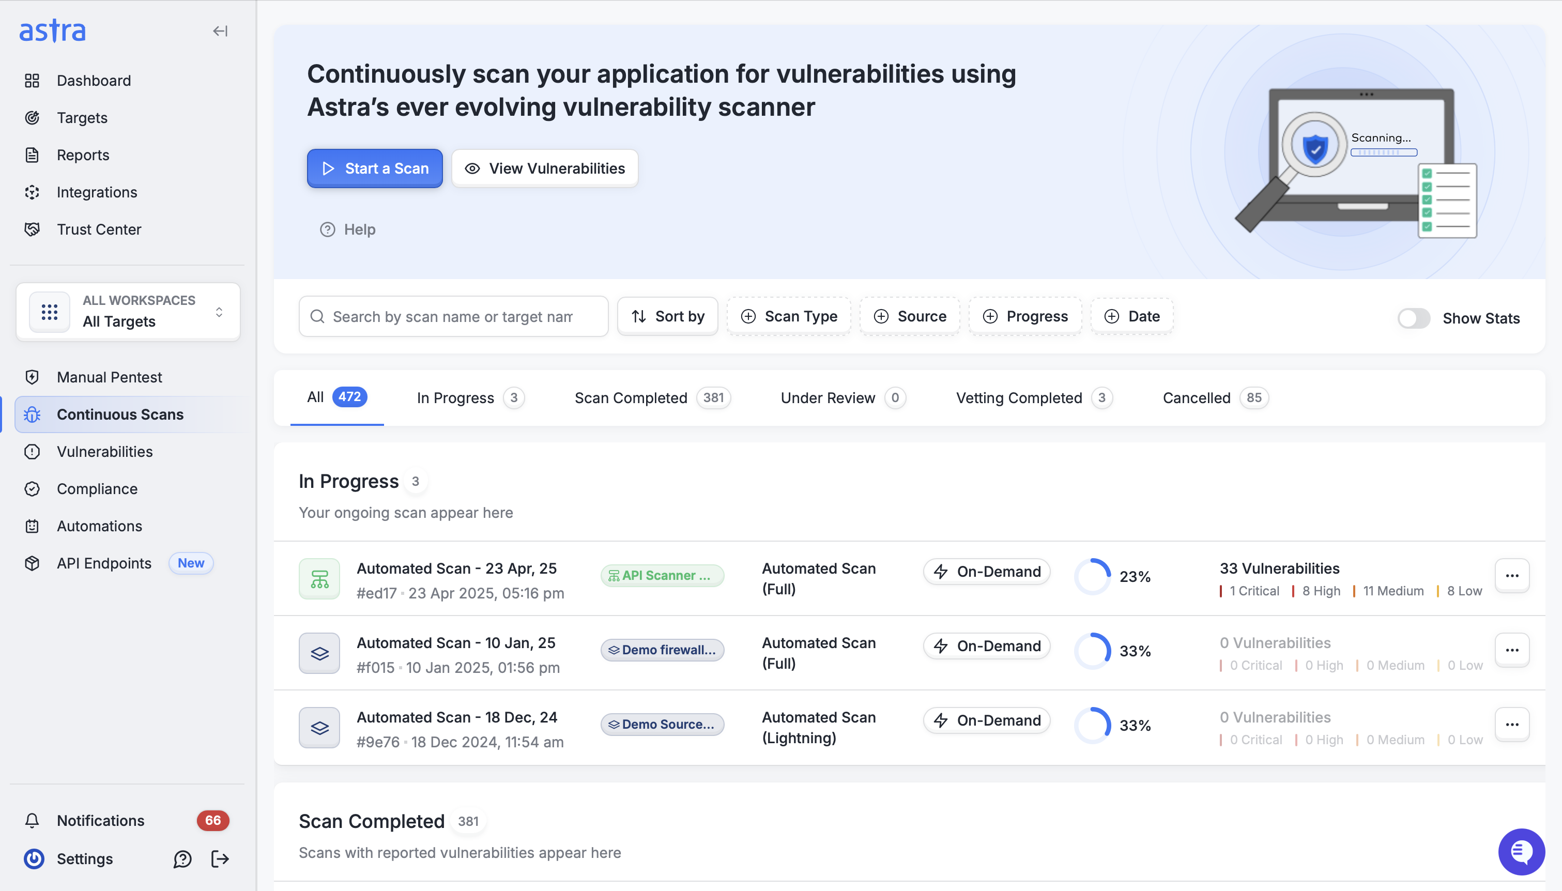The height and width of the screenshot is (891, 1562).
Task: Click the Start a Scan button
Action: click(374, 168)
